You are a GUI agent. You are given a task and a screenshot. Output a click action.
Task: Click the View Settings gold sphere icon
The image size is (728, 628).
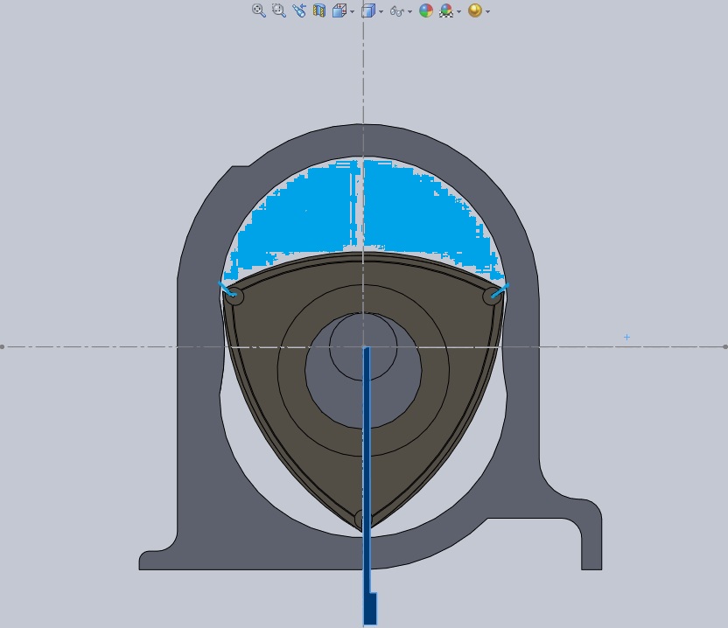point(474,10)
